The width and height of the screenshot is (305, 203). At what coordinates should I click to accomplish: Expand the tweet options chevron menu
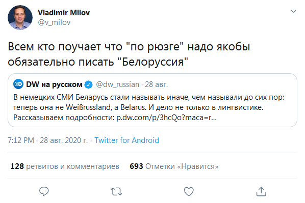click(293, 11)
